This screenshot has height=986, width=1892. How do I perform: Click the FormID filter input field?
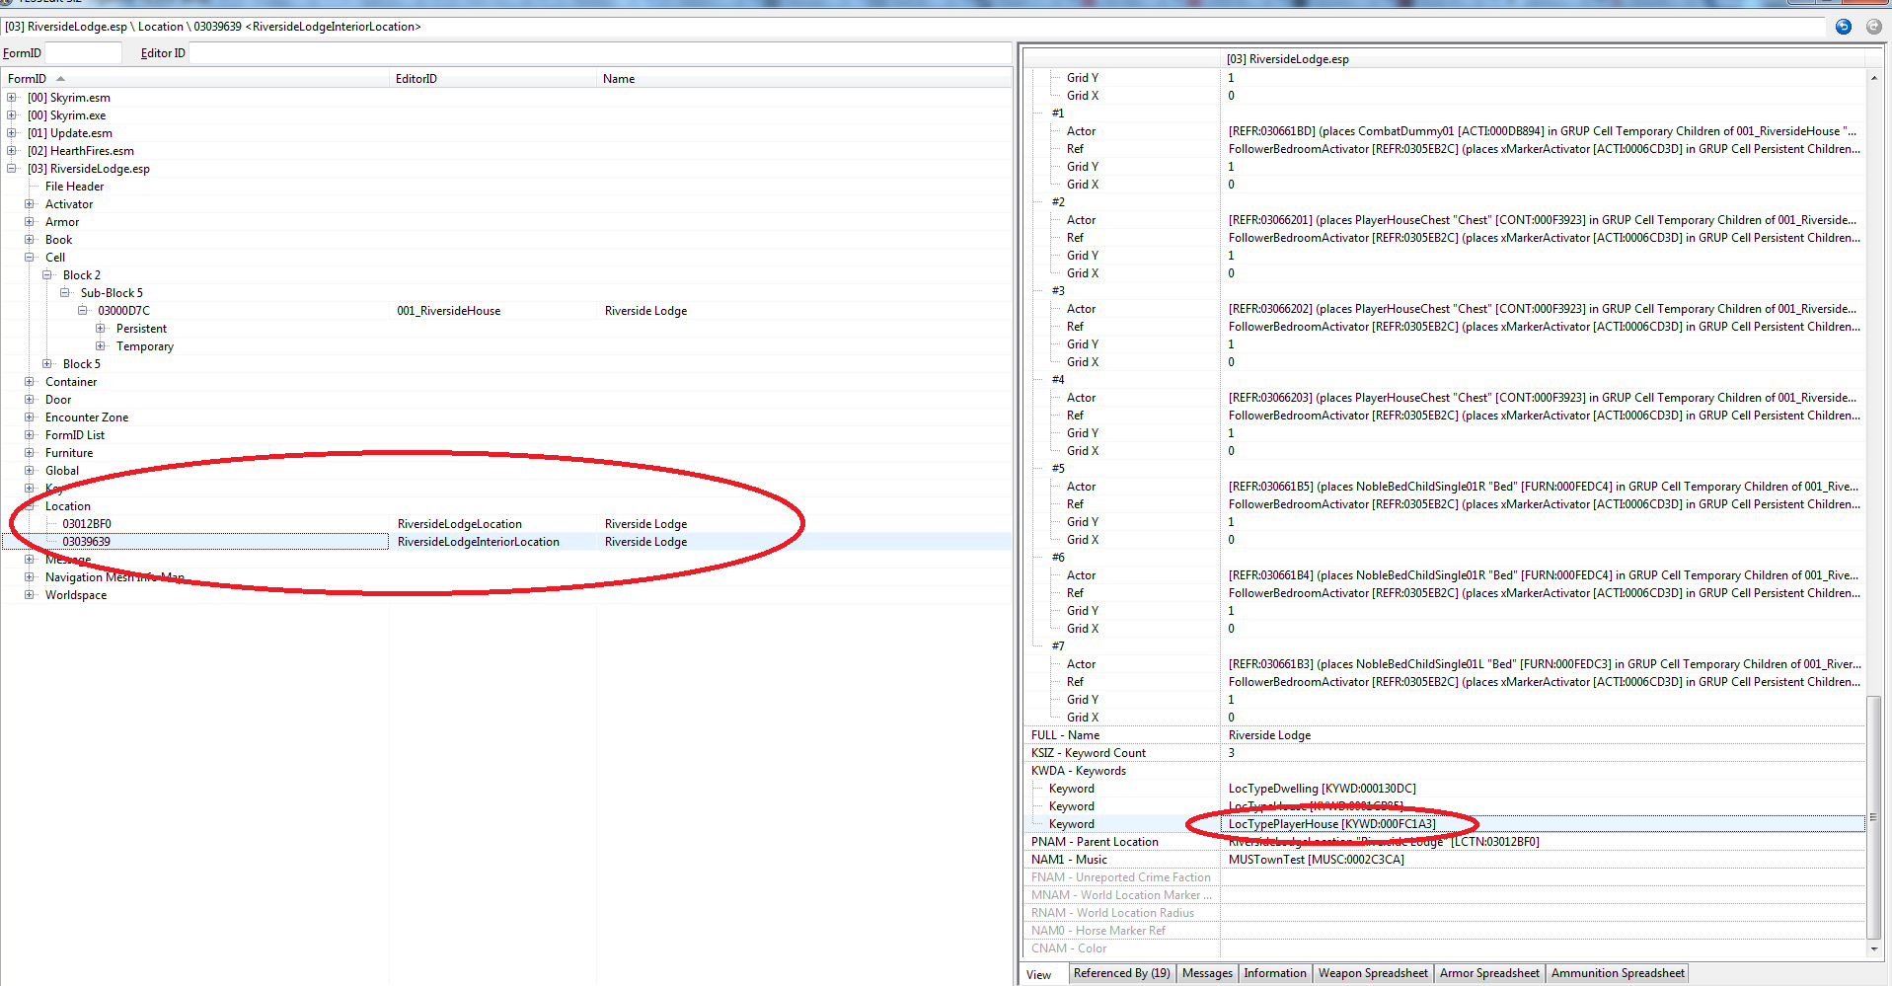click(83, 53)
